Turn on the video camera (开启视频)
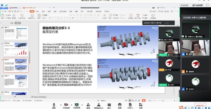 coord(66,106)
